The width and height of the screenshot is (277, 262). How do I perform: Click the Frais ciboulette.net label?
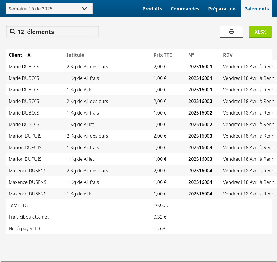(29, 217)
